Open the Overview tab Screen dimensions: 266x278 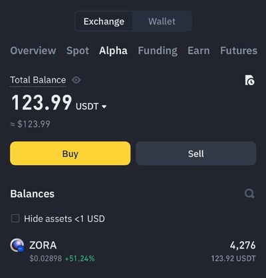pyautogui.click(x=33, y=51)
